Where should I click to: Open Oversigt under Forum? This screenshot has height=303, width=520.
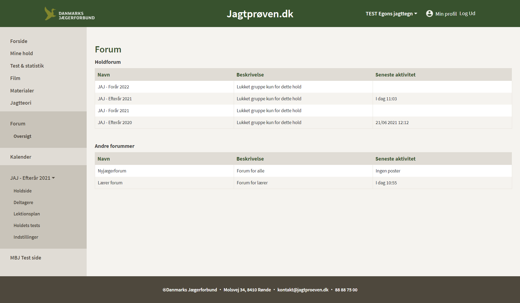(22, 136)
